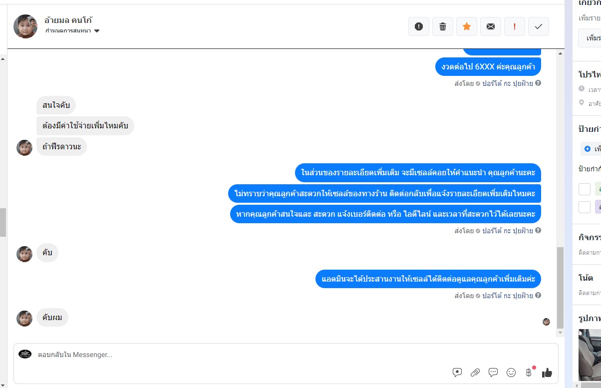Click the Baht payment request icon
Screen dimensions: 601x388
point(529,372)
